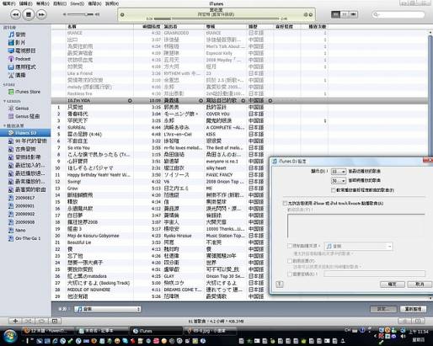Image resolution: width=433 pixels, height=346 pixels.
Task: Toggle require password checkbox
Action: pyautogui.click(x=290, y=274)
